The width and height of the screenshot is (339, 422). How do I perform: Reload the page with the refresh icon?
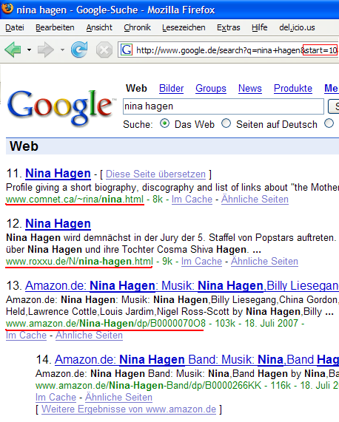click(79, 50)
